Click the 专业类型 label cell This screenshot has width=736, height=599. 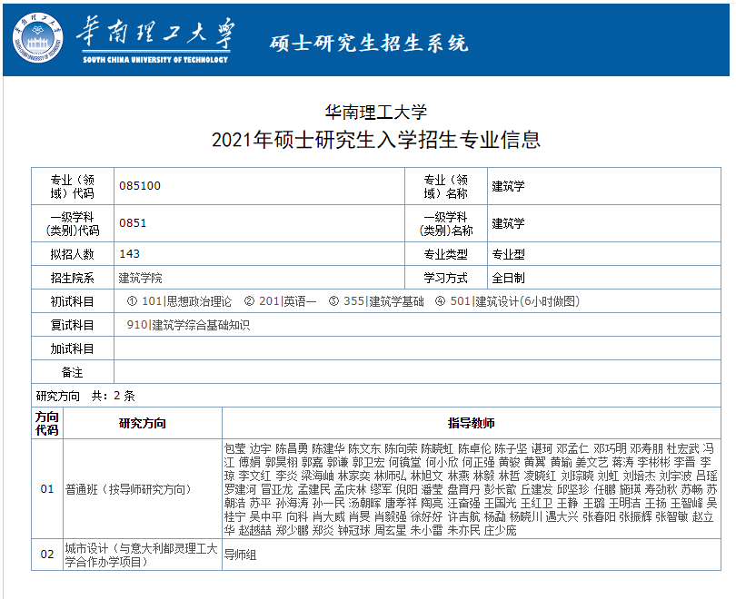446,254
